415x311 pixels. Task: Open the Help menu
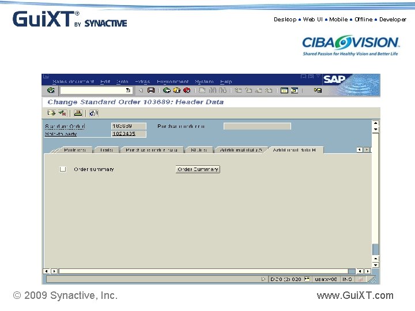click(226, 81)
